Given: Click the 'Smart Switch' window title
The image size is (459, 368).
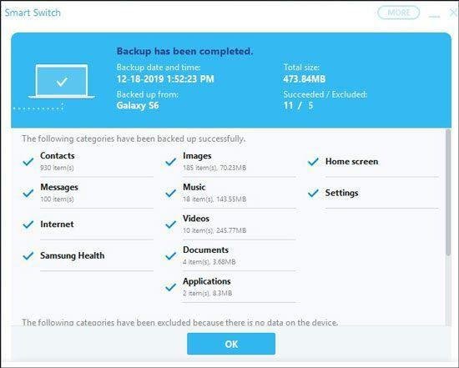Looking at the screenshot, I should coord(33,13).
